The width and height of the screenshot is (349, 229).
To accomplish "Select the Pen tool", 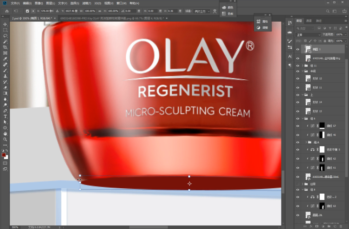I will tap(5, 111).
